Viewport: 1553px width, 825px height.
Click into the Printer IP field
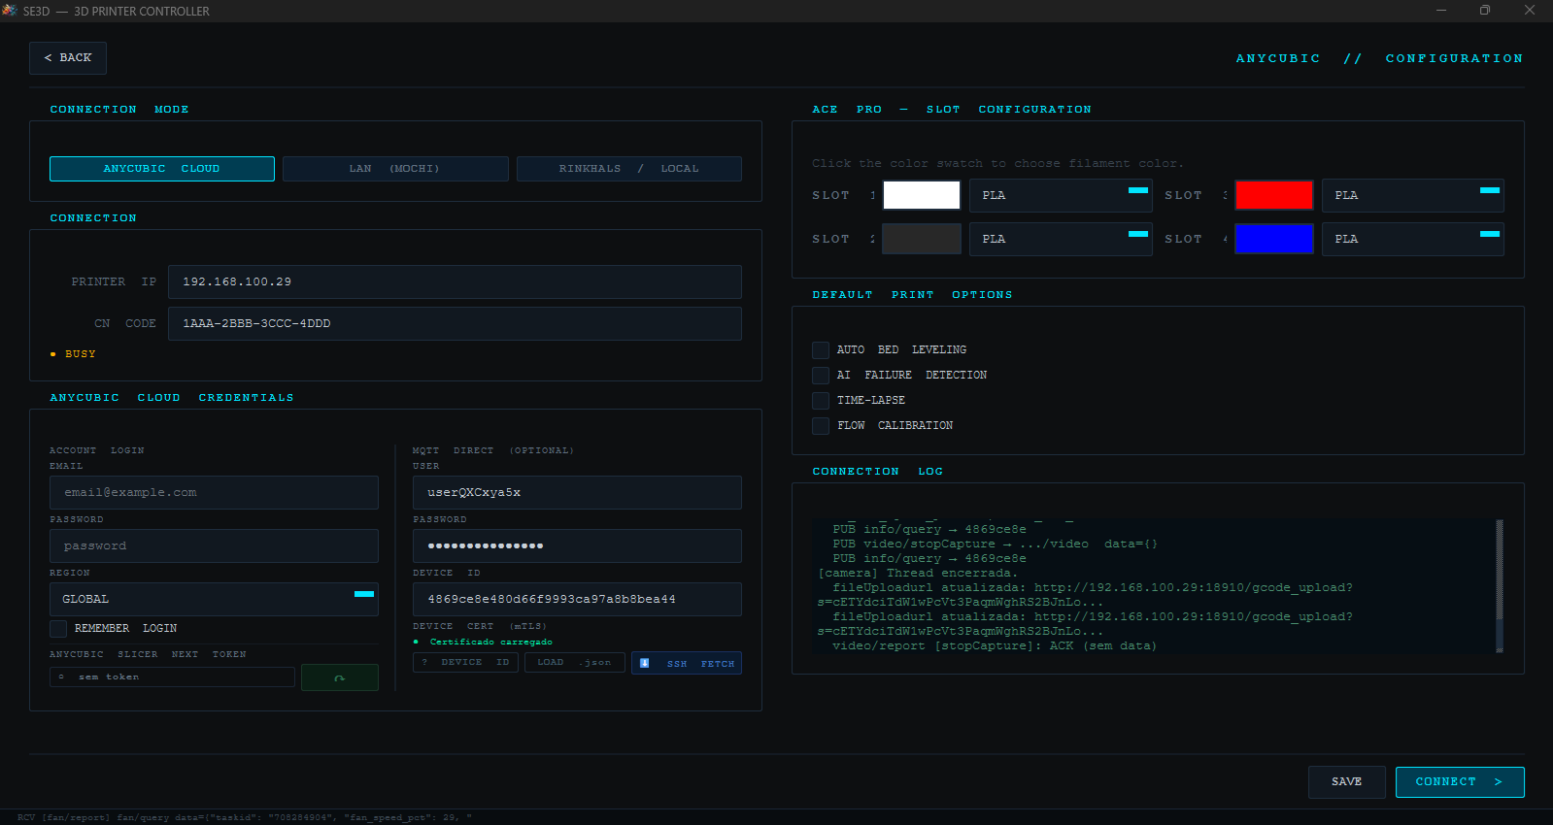455,282
